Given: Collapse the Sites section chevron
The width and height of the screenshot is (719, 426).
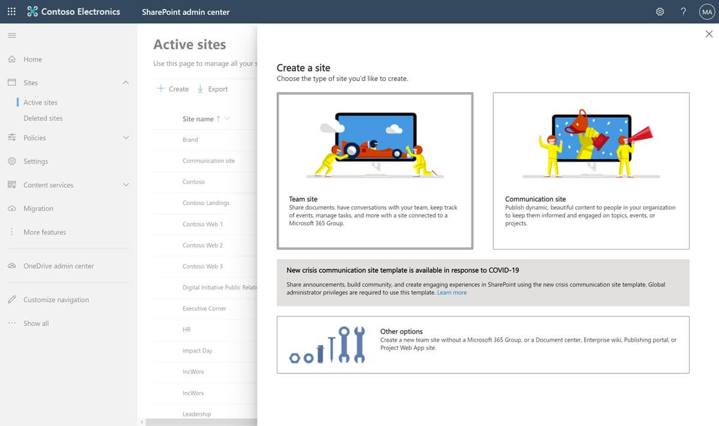Looking at the screenshot, I should click(x=126, y=83).
